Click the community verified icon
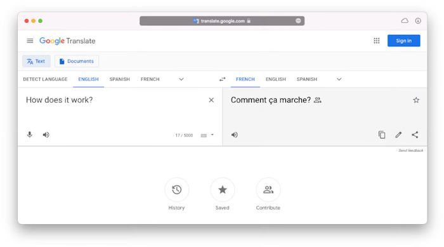444x247 pixels. point(317,100)
